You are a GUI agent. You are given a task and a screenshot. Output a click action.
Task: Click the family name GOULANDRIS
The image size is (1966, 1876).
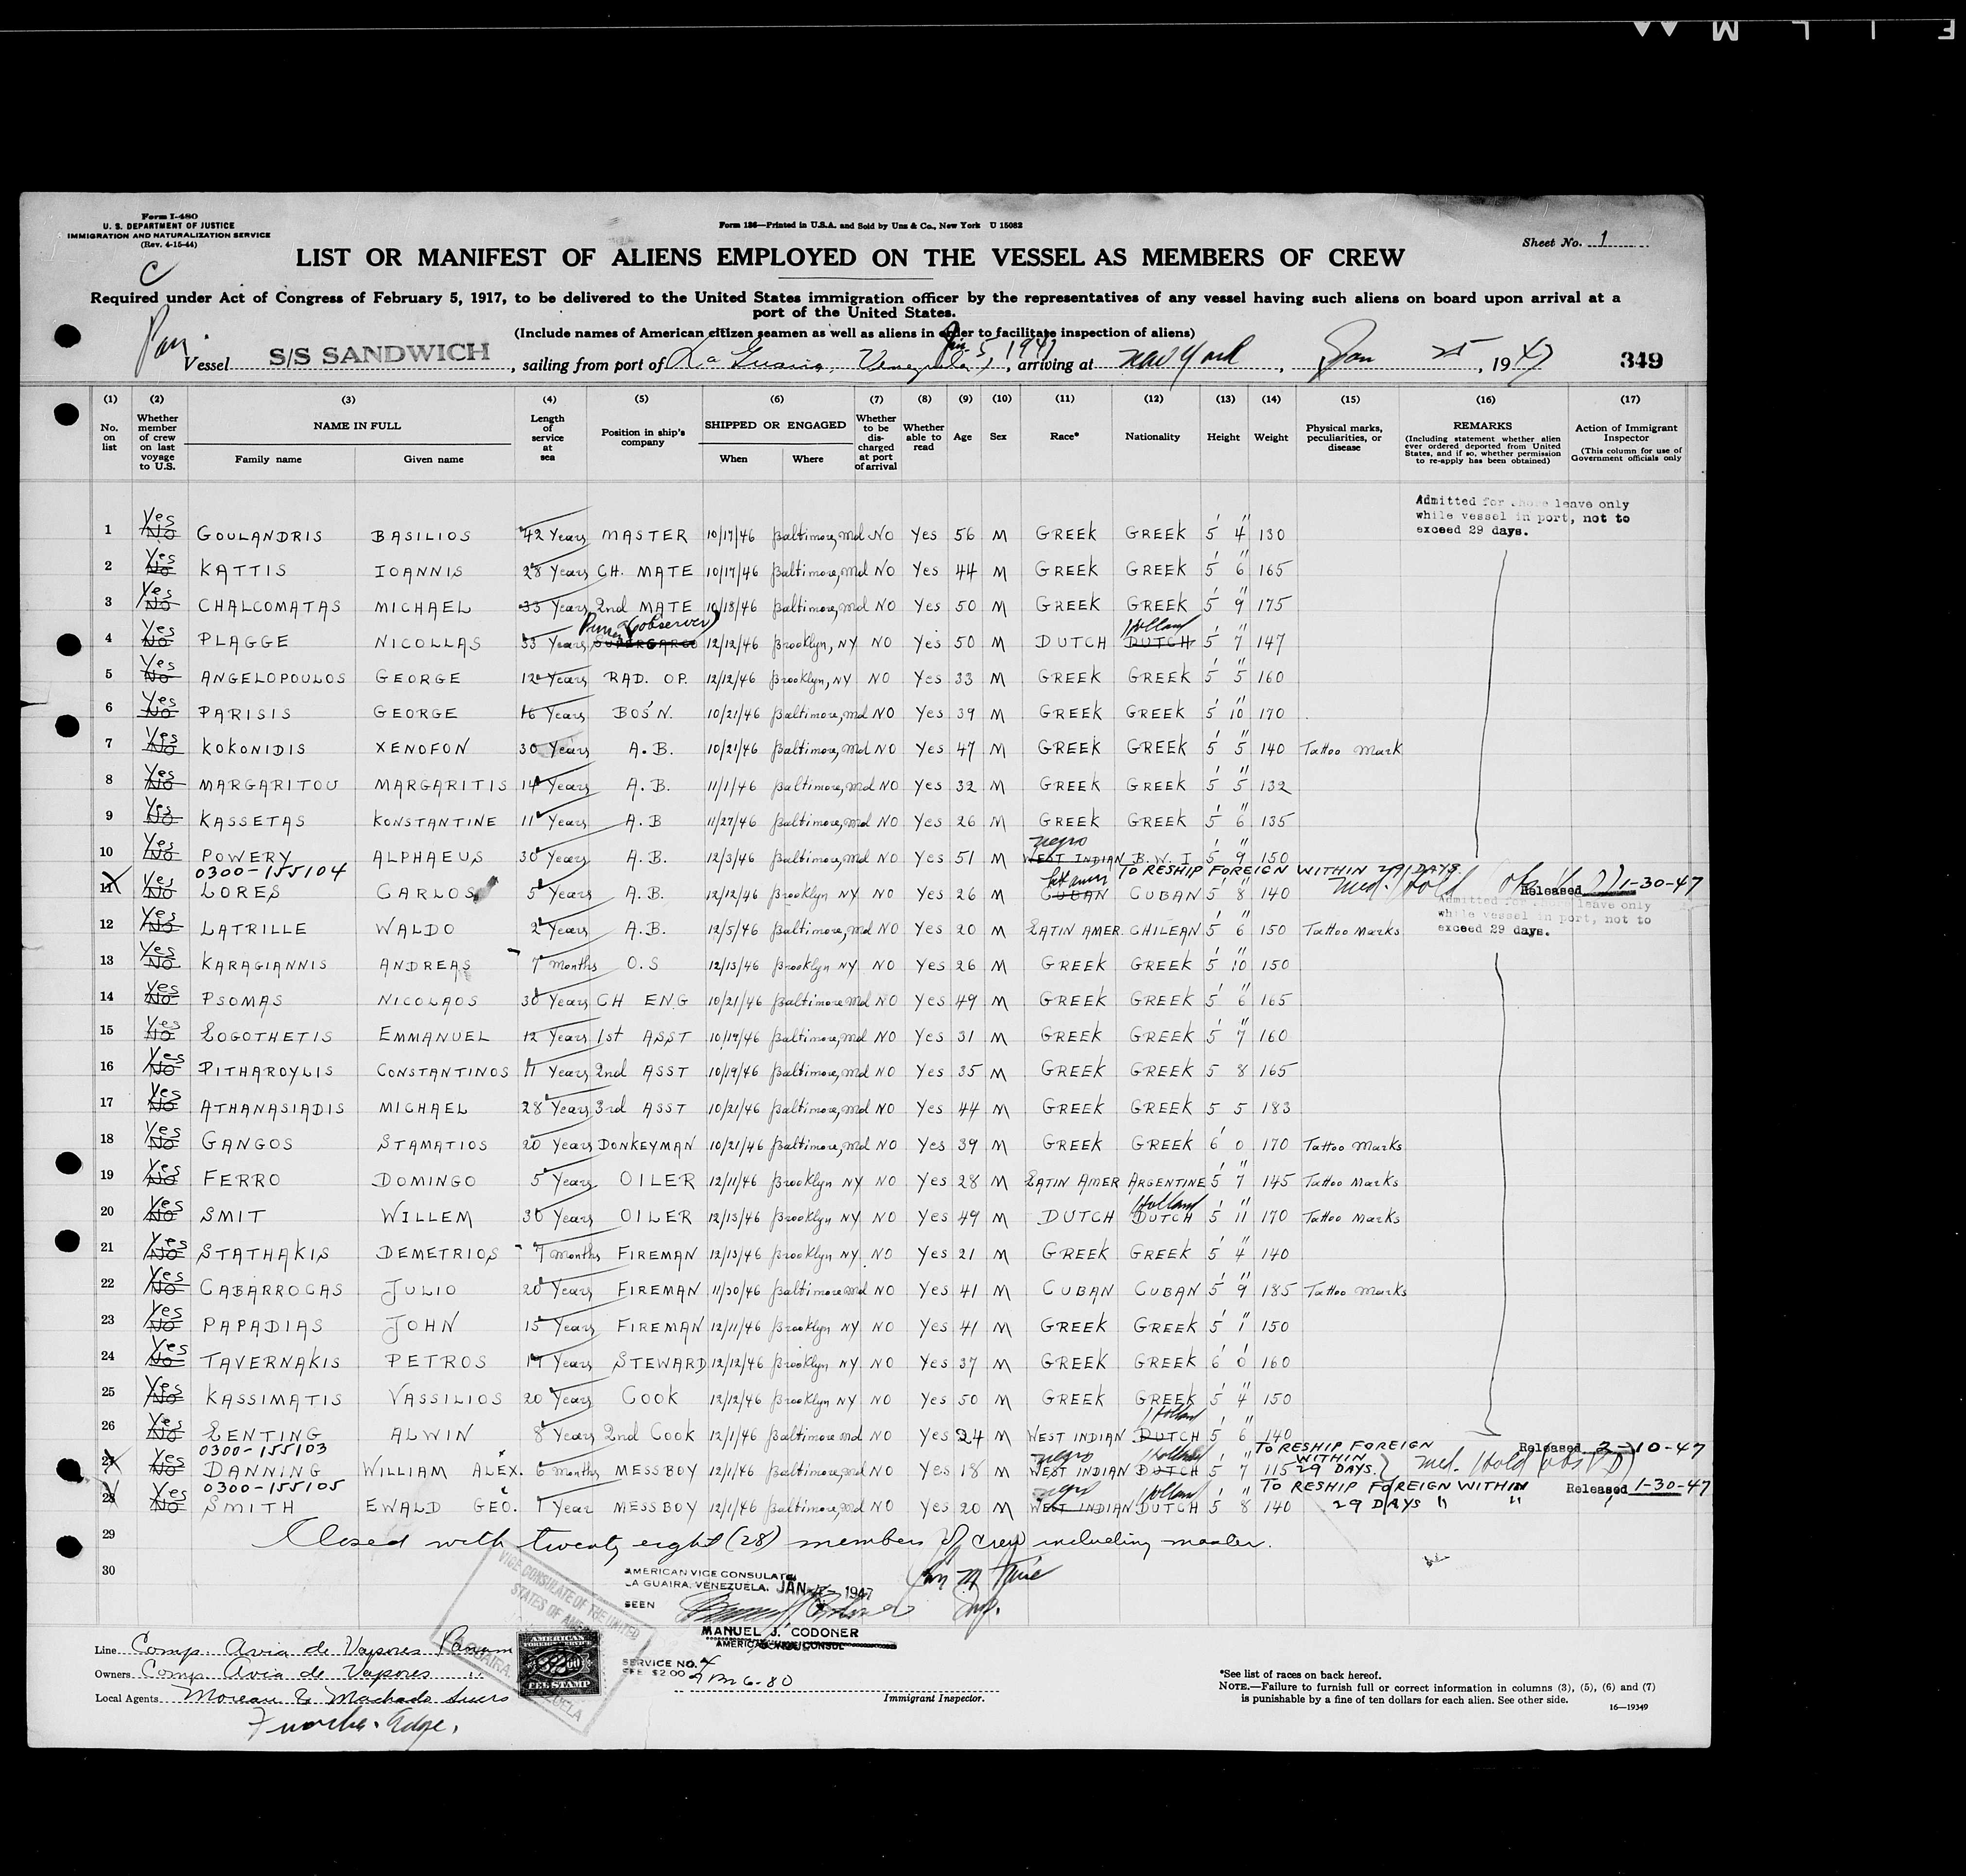pos(260,535)
